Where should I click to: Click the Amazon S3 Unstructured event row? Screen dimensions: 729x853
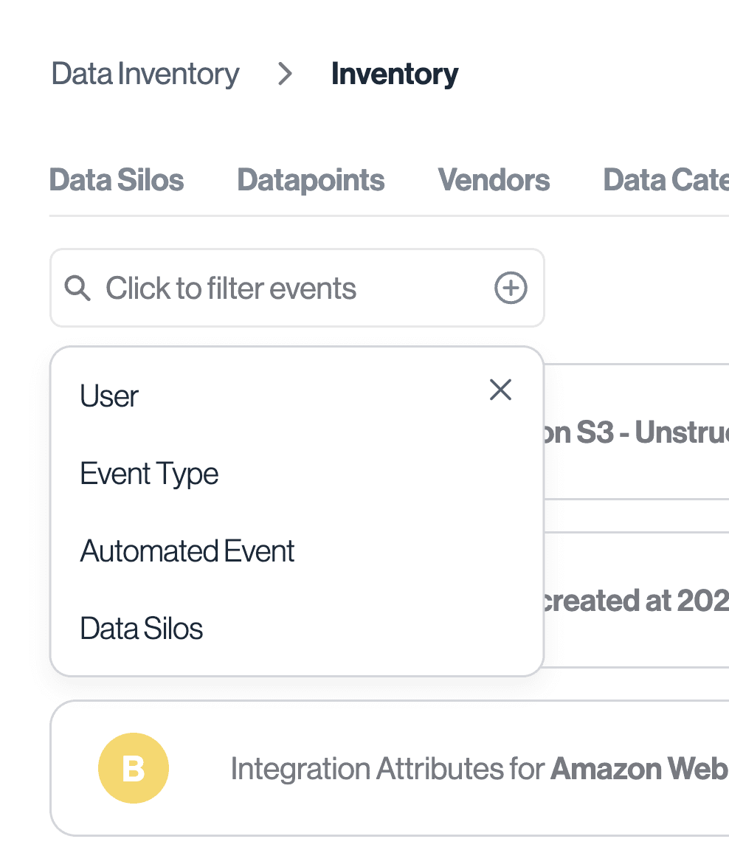[642, 433]
